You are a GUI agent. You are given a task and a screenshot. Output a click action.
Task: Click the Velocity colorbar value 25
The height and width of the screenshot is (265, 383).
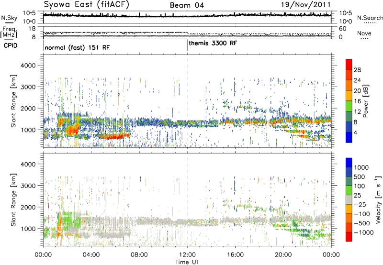358,195
